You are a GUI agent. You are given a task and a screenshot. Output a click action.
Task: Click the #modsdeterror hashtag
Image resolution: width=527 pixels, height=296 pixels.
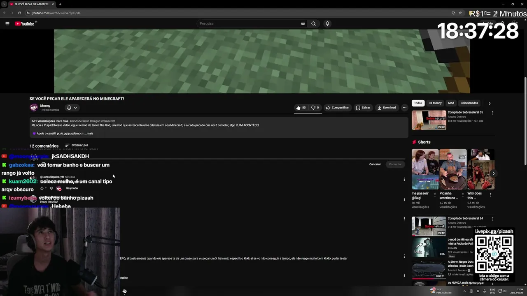(79, 121)
